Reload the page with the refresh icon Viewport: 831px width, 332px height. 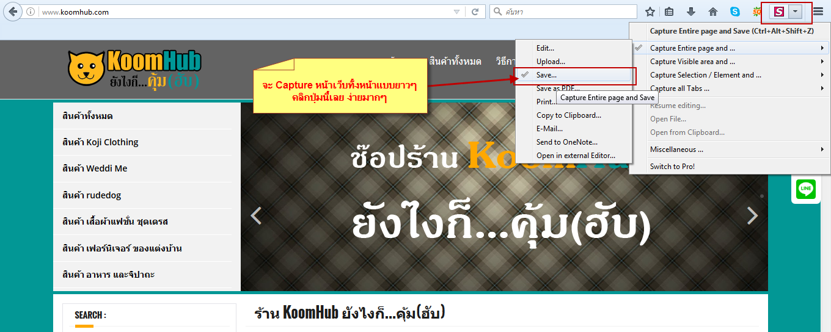[475, 12]
